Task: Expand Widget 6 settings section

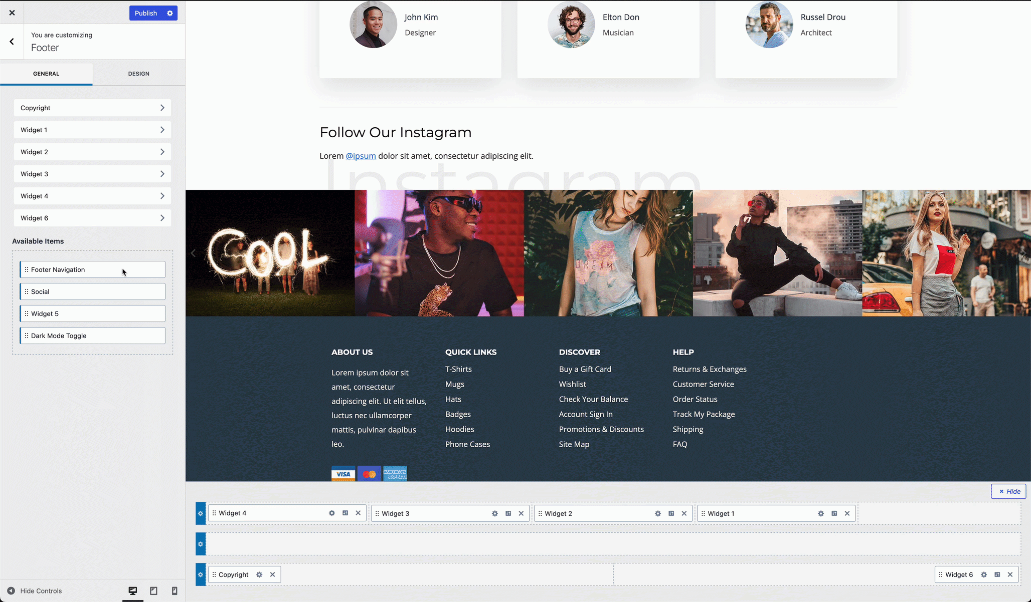Action: tap(92, 218)
